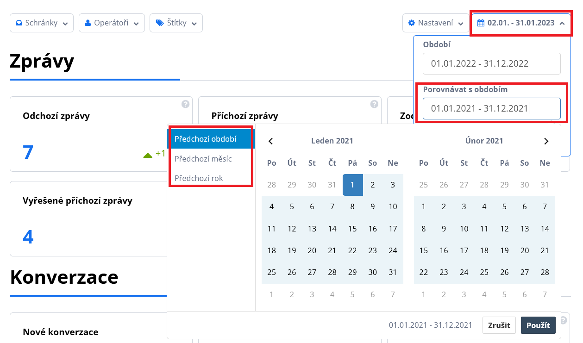
Task: Select day 5 in Únor 2021
Action: tap(505, 206)
